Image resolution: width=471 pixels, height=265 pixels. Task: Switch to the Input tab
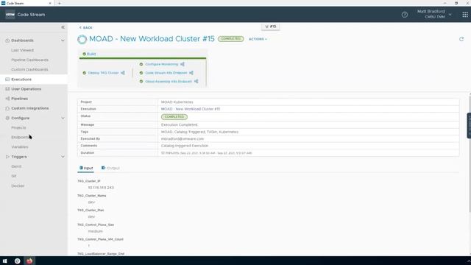86,168
